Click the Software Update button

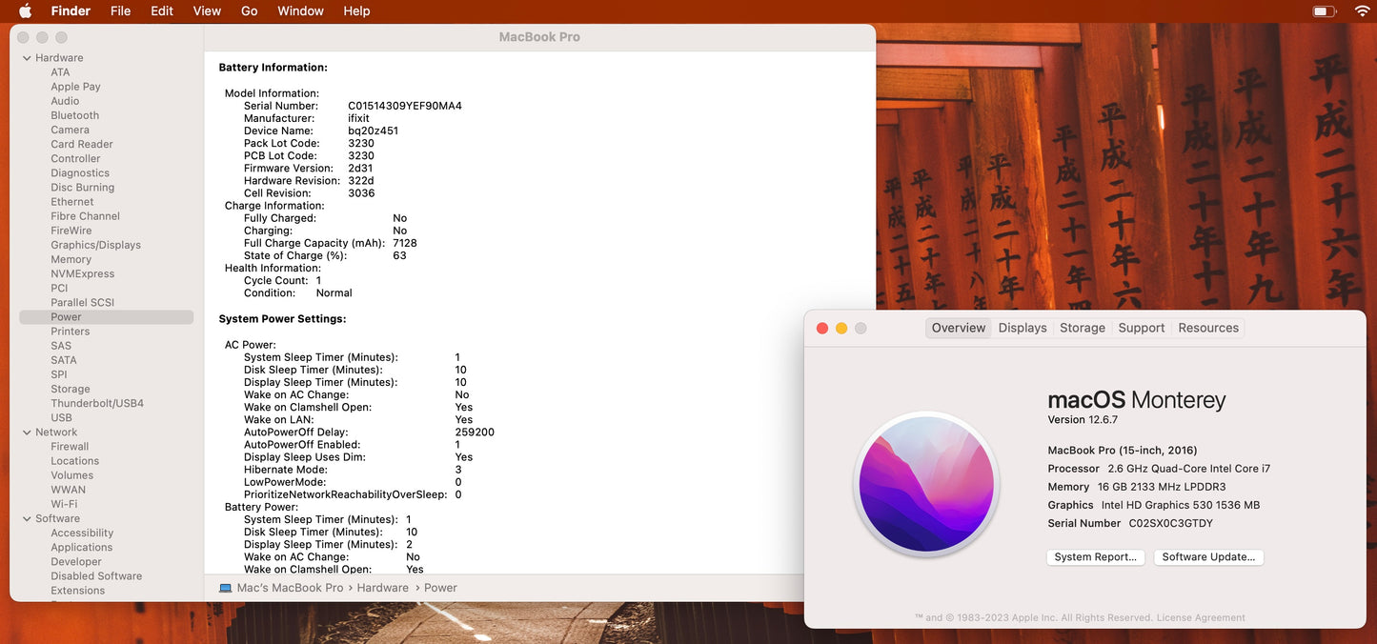(x=1208, y=557)
